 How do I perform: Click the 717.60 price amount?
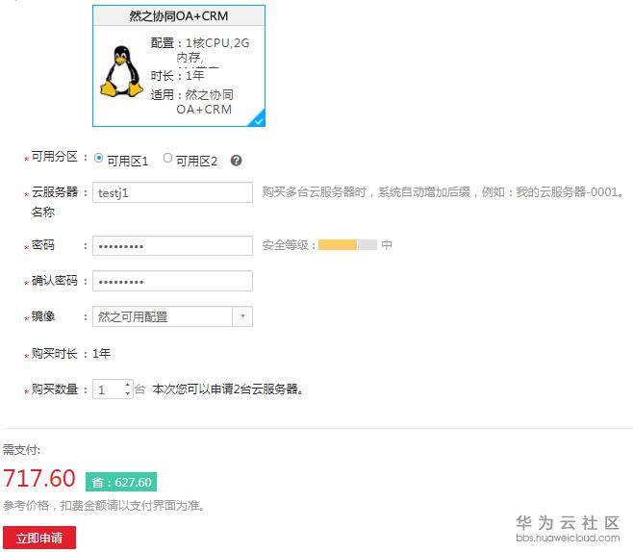[39, 478]
